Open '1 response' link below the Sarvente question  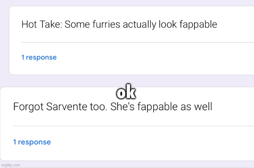coord(32,142)
